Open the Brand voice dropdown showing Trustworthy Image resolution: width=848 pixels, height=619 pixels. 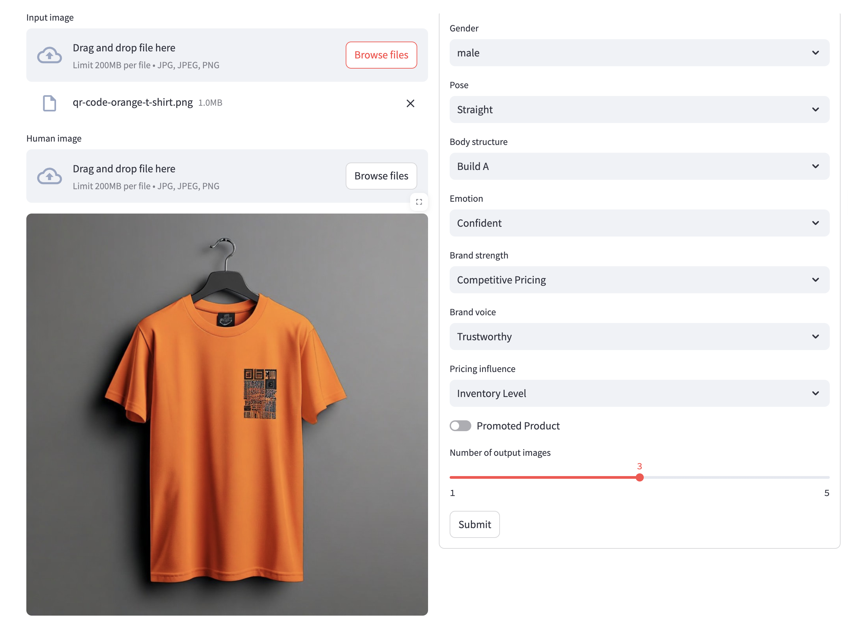click(x=639, y=337)
